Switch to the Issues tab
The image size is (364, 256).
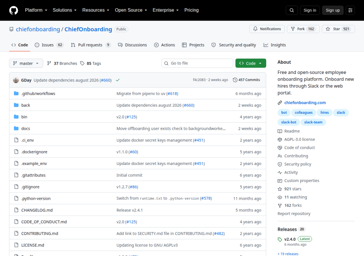49,45
